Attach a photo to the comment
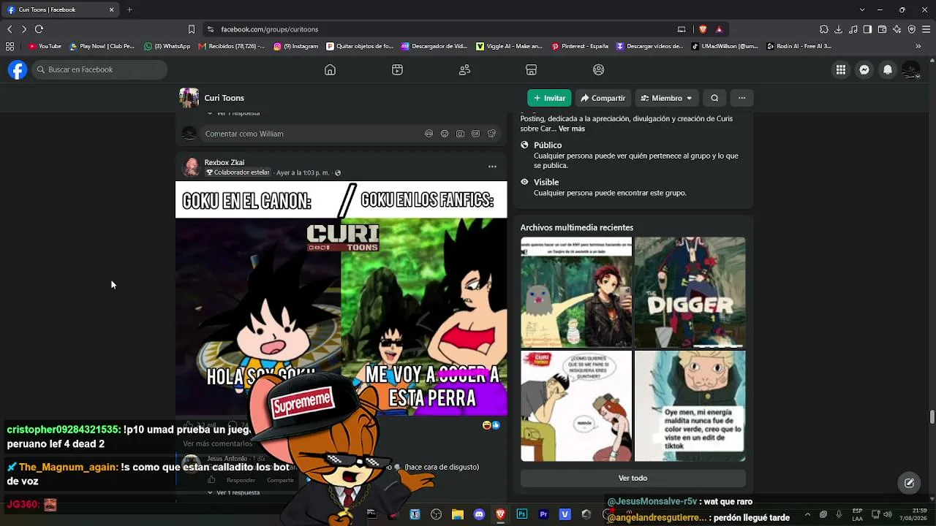Screen dimensions: 936x526 click(x=460, y=134)
